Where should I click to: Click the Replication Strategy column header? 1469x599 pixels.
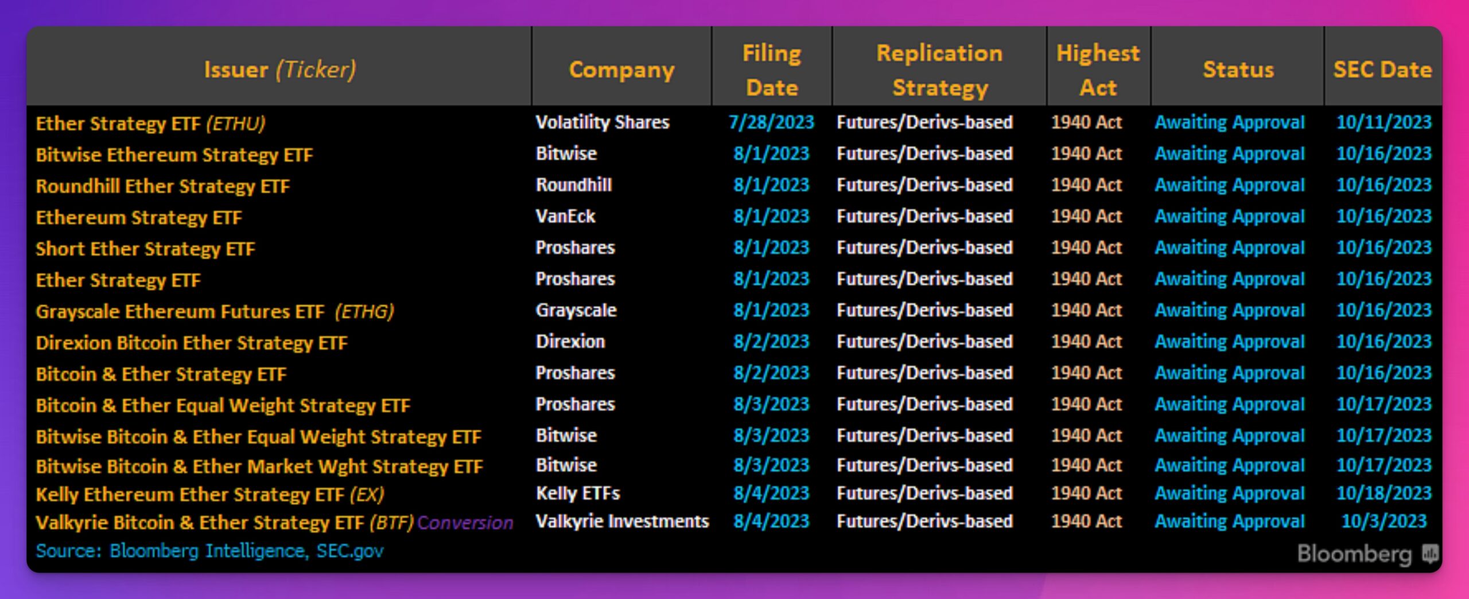(939, 70)
